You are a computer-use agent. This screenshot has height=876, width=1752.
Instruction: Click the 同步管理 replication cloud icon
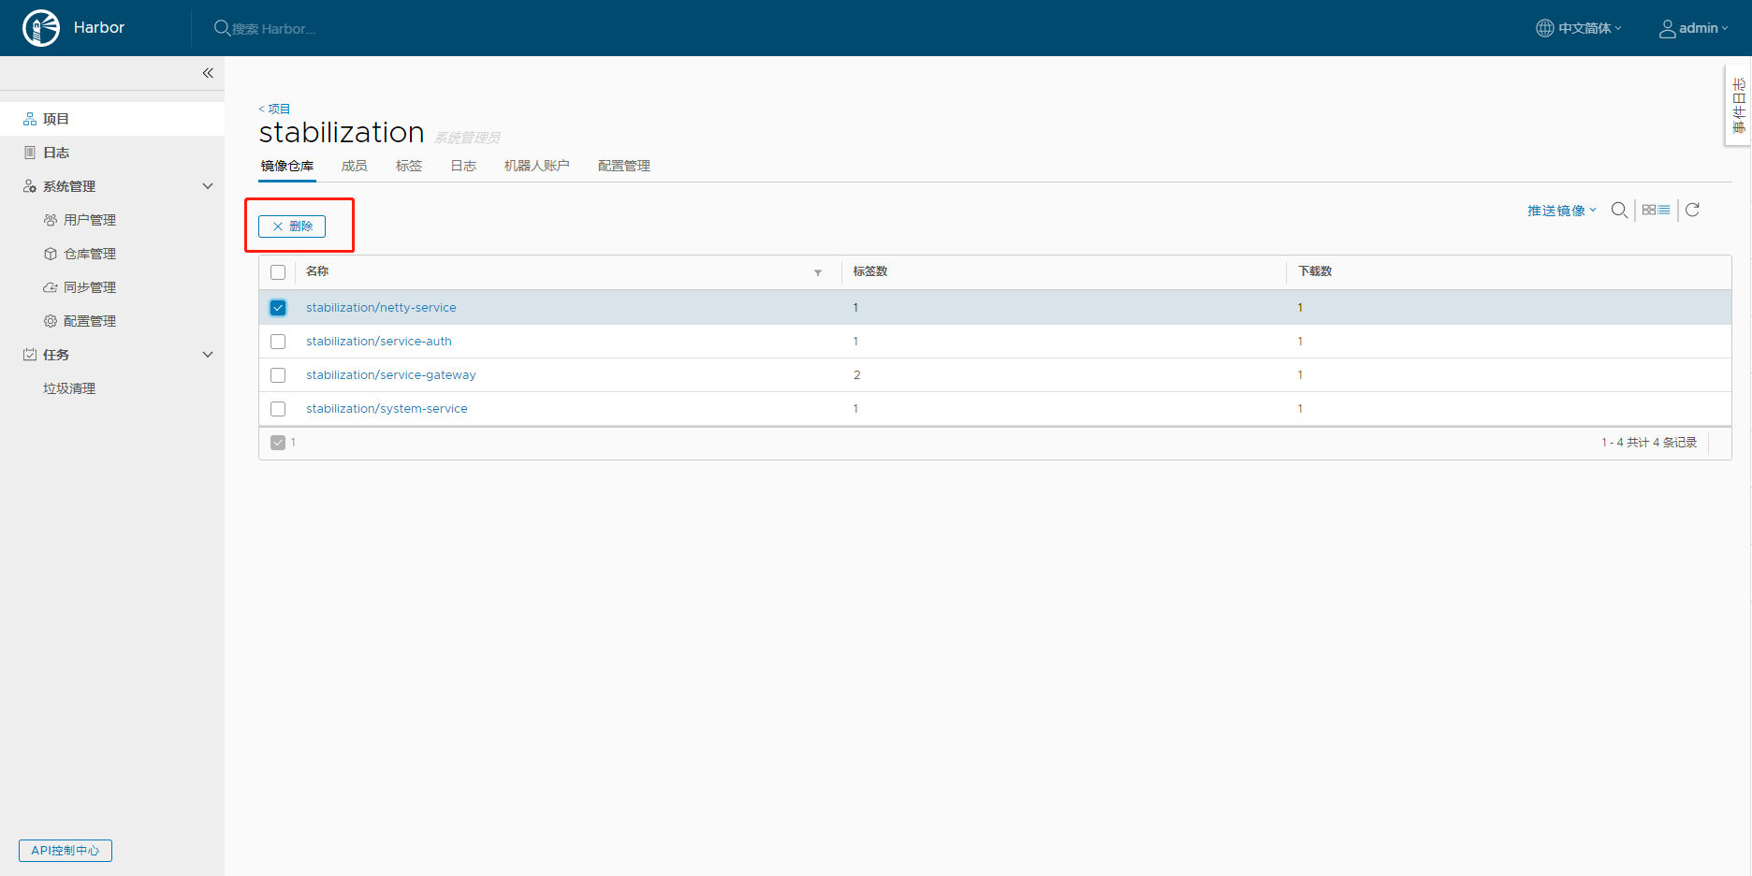click(x=51, y=287)
